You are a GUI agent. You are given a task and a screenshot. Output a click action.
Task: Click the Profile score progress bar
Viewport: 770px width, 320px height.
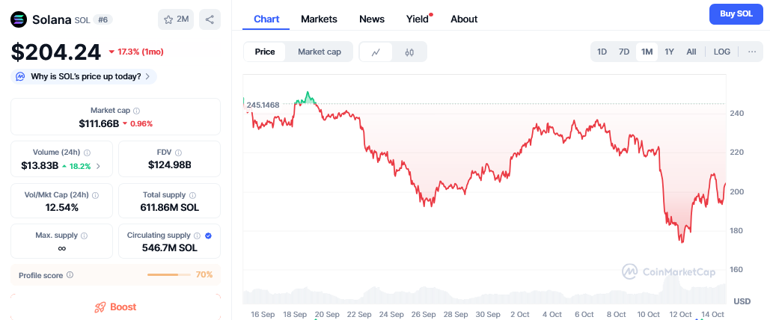click(168, 275)
